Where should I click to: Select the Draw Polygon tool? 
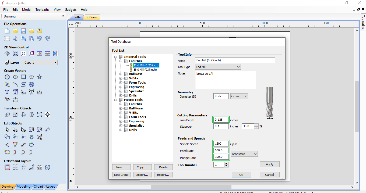31,77
